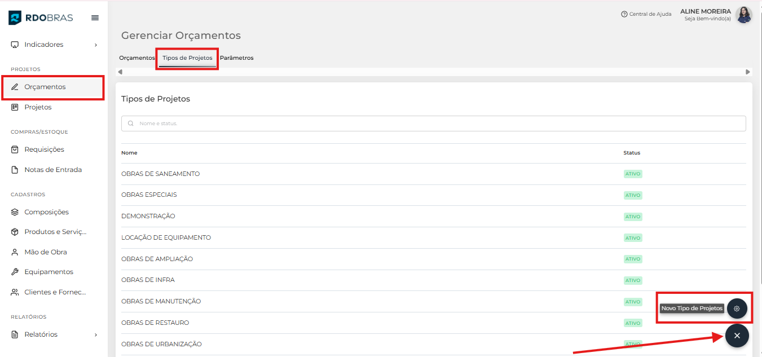Open Equipamentos from sidebar
Viewport: 762px width, 357px height.
(49, 272)
